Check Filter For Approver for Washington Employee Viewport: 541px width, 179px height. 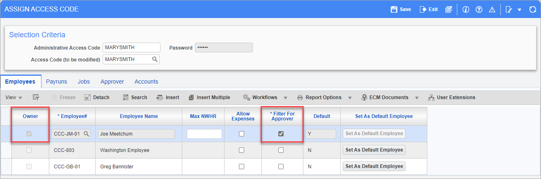pyautogui.click(x=281, y=150)
